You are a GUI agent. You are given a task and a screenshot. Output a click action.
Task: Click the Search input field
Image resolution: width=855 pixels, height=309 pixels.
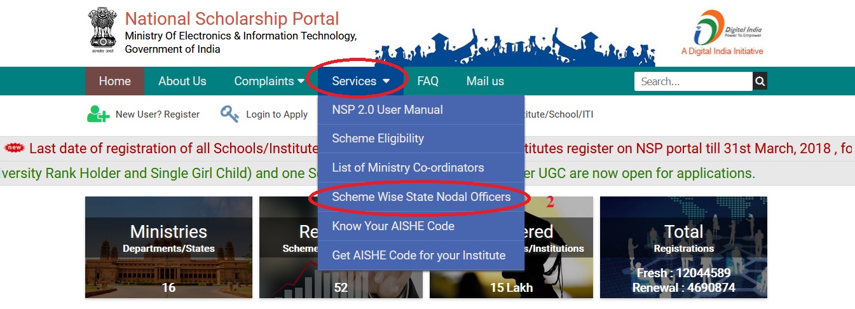point(694,81)
